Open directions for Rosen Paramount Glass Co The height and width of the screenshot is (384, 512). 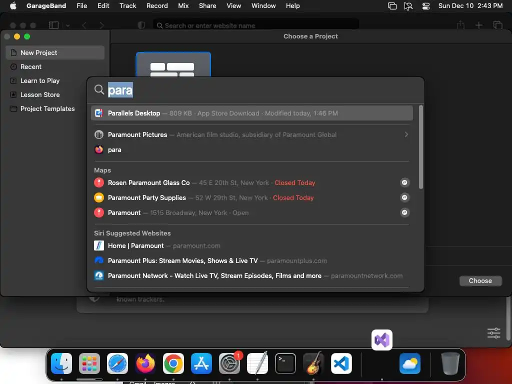click(x=404, y=182)
